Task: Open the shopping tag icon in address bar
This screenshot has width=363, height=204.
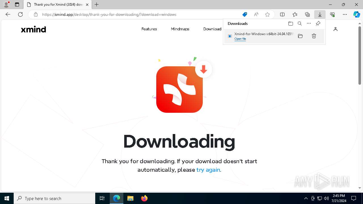Action: (244, 14)
